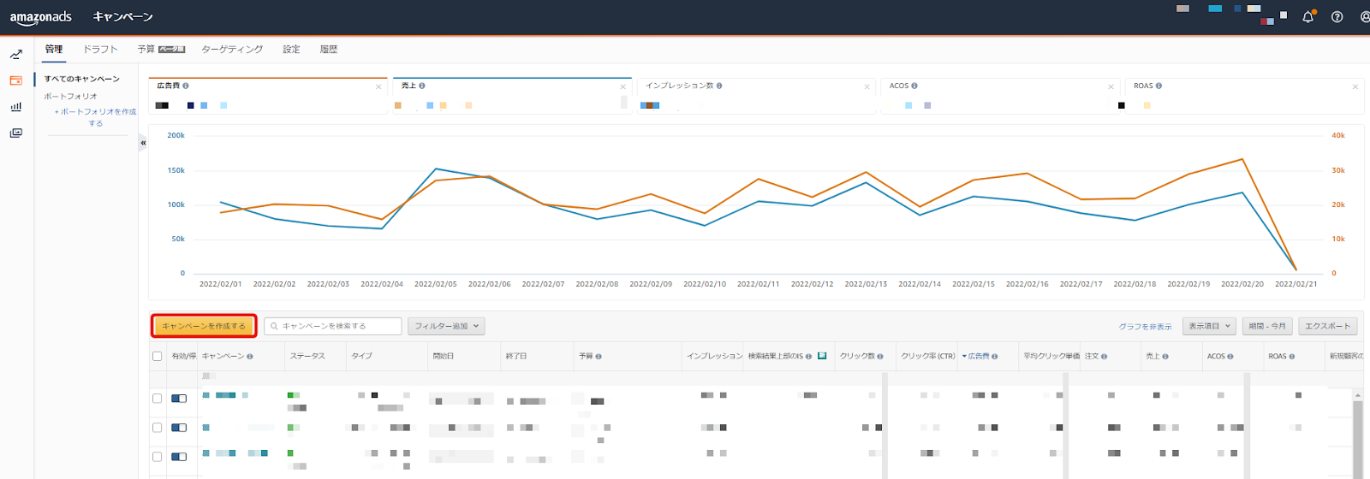Toggle the second campaign's enabled switch
This screenshot has height=479, width=1370.
(179, 428)
